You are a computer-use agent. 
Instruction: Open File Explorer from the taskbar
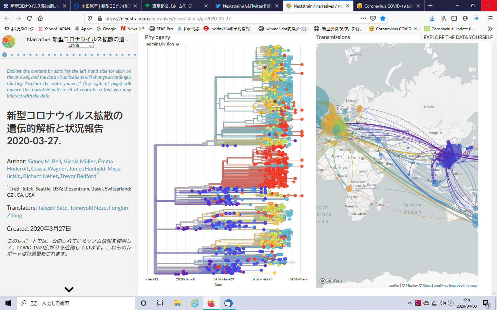point(177,303)
